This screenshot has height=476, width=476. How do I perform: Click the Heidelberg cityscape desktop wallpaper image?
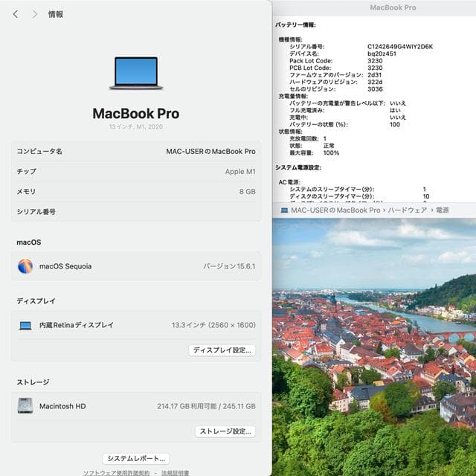tap(374, 347)
